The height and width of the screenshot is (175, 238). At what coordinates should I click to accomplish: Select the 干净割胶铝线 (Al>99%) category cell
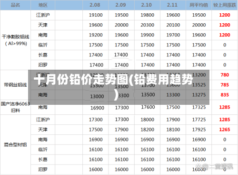click(x=16, y=40)
